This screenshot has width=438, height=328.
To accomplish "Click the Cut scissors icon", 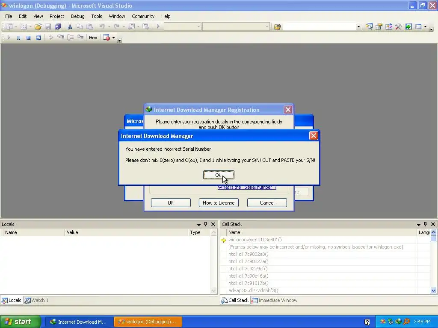I will (x=70, y=26).
